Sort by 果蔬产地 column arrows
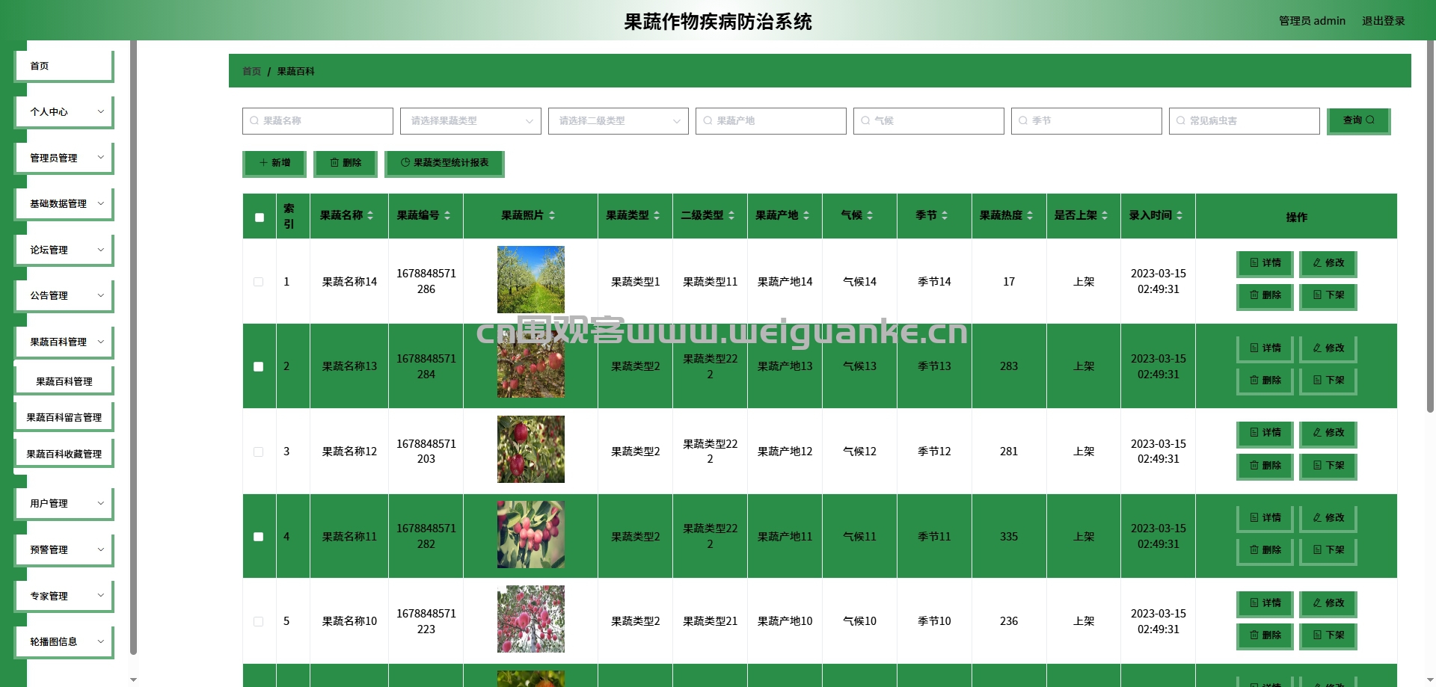Viewport: 1436px width, 687px height. tap(806, 215)
